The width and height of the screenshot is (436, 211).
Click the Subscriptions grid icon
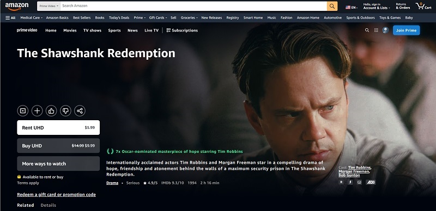pos(168,30)
